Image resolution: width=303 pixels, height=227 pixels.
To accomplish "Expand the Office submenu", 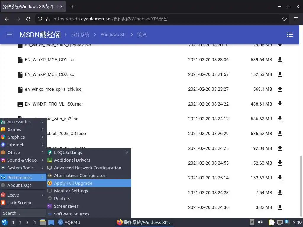I will tap(23, 153).
